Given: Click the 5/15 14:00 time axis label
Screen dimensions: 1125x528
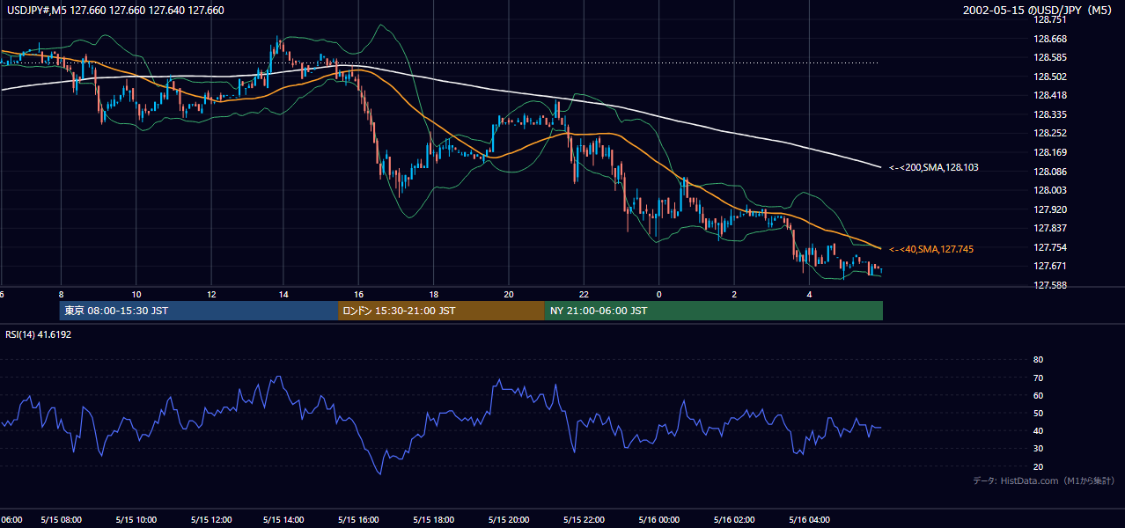Looking at the screenshot, I should point(285,519).
